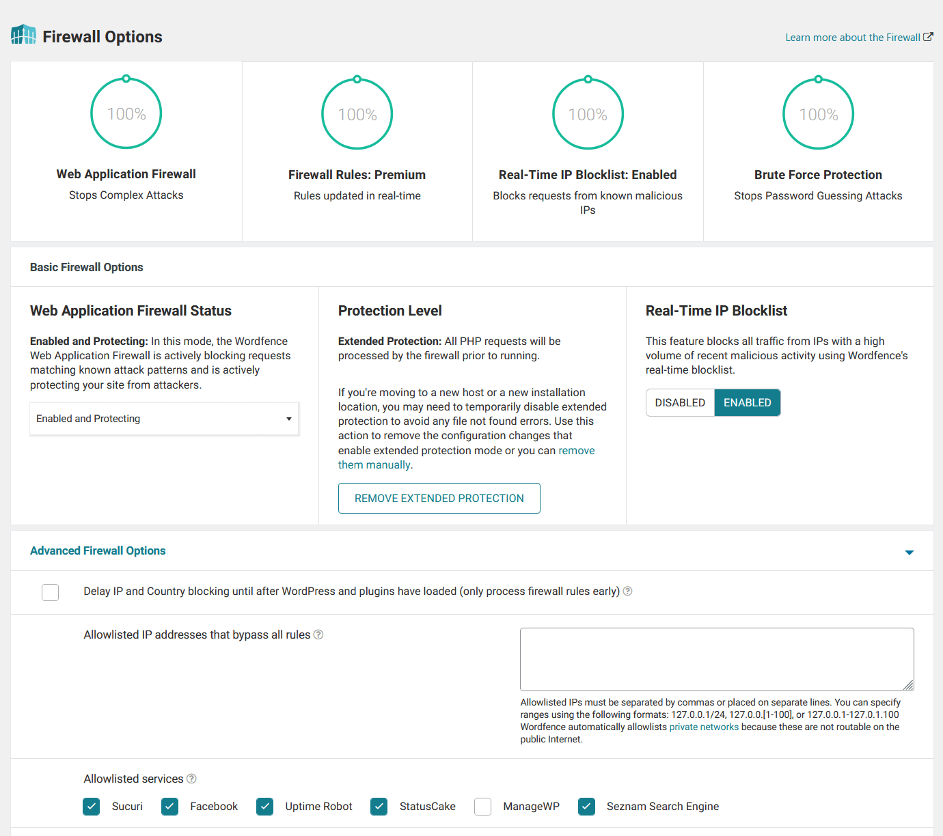Viewport: 943px width, 836px height.
Task: Click help icon next to Allowlisted IP addresses
Action: coord(318,635)
